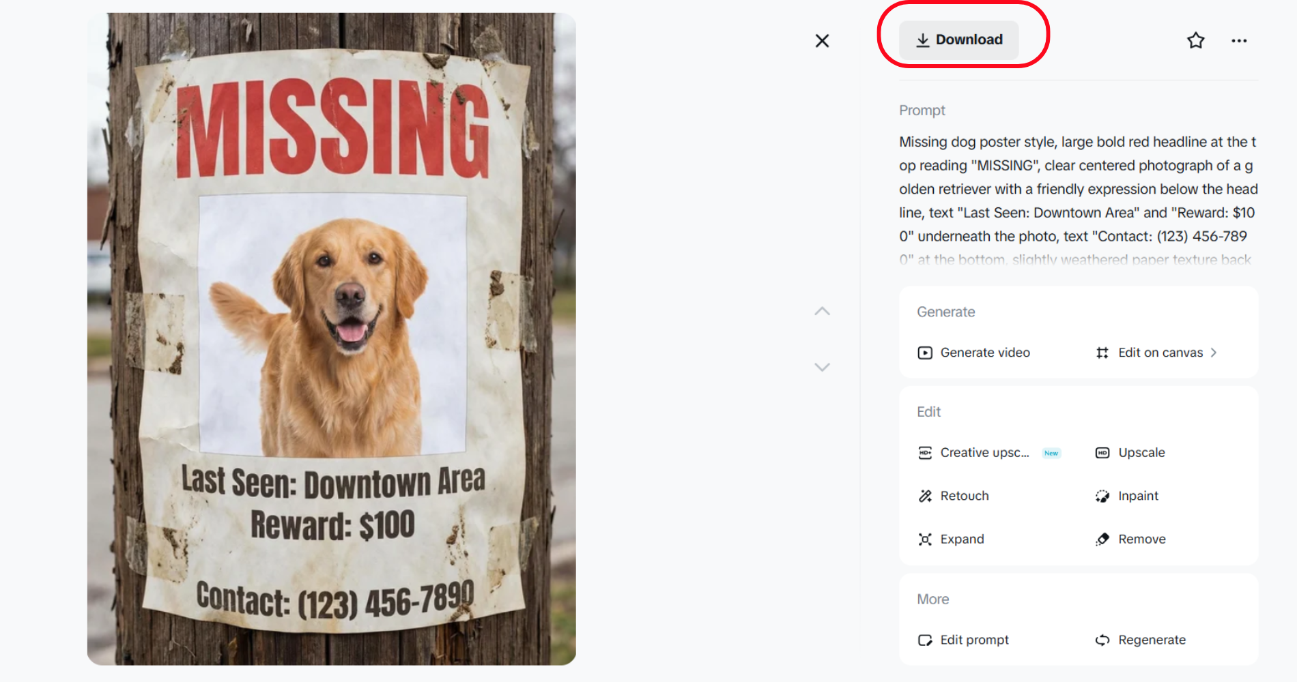Close the image preview with the X

[822, 41]
